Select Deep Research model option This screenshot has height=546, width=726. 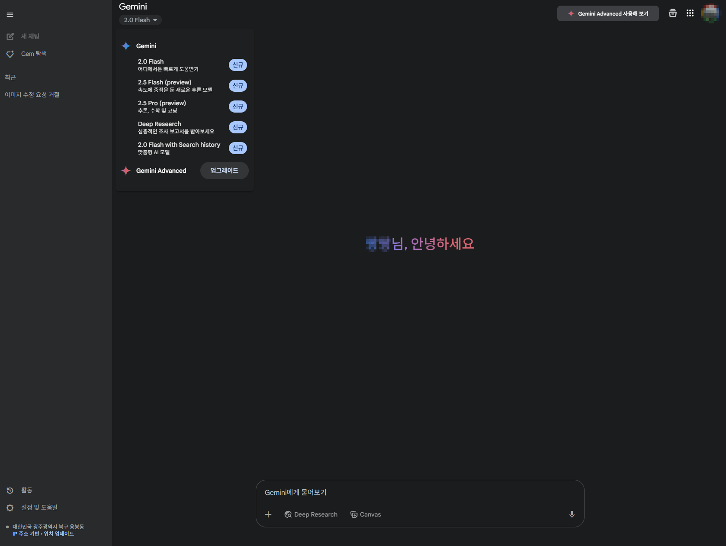pyautogui.click(x=185, y=127)
